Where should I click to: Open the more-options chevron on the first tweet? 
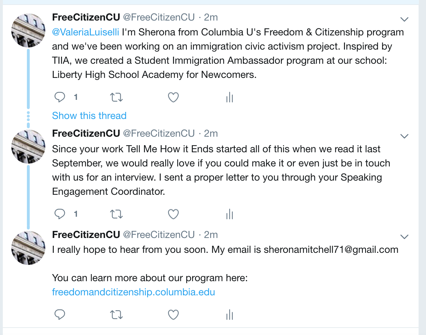click(x=404, y=19)
